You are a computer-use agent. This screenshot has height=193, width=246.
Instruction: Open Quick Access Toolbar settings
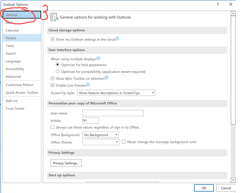(22, 93)
